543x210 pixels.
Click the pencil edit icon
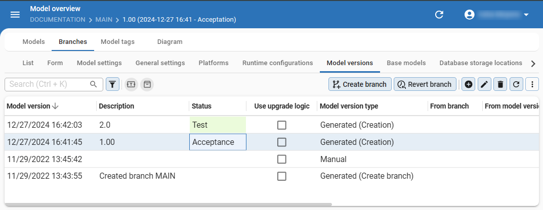coord(484,84)
